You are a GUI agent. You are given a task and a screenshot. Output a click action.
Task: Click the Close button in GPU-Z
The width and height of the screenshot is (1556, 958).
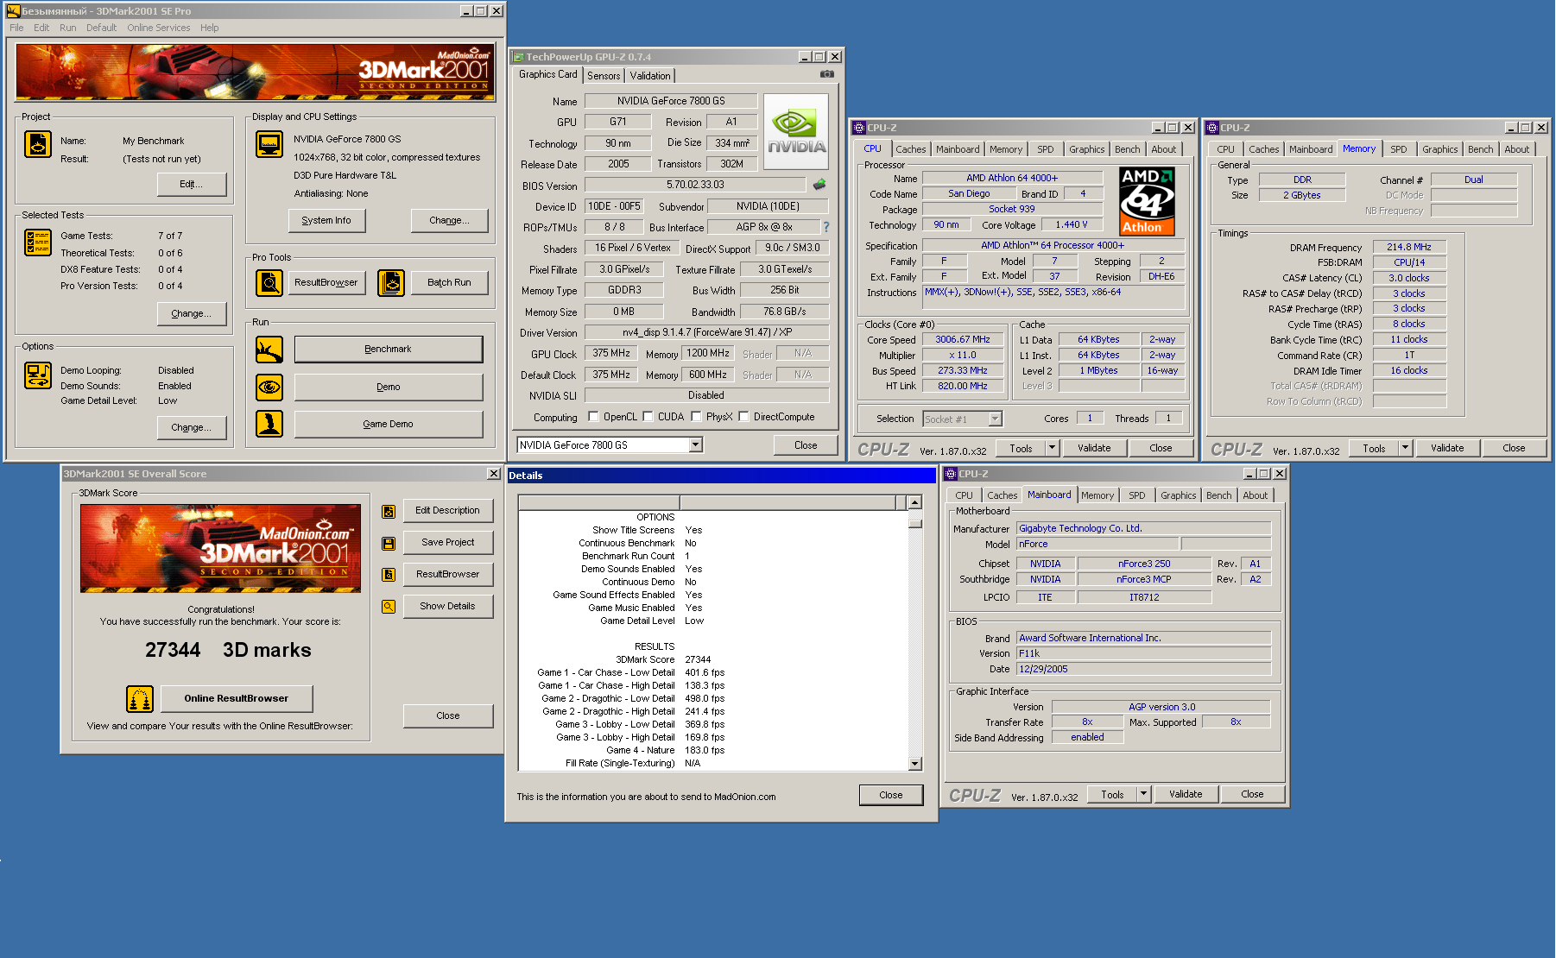[806, 445]
